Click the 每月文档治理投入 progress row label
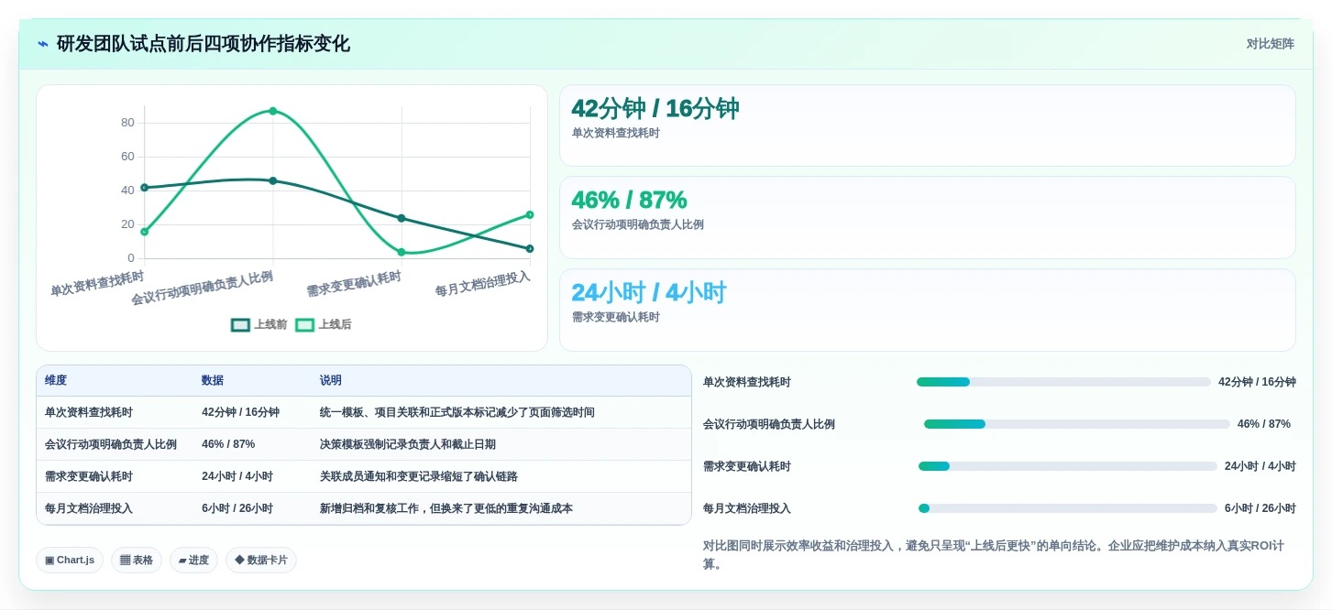 click(x=747, y=508)
